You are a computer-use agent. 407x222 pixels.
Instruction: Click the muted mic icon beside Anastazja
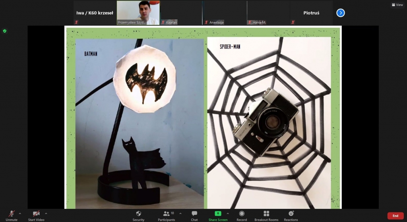(x=206, y=22)
